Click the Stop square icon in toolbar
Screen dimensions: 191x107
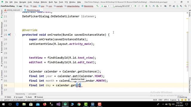tap(161, 6)
